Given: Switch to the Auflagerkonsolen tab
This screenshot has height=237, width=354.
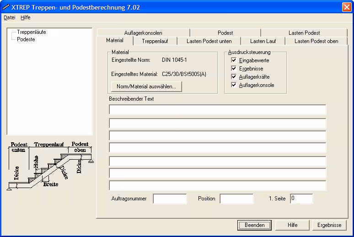Looking at the screenshot, I should 143,33.
